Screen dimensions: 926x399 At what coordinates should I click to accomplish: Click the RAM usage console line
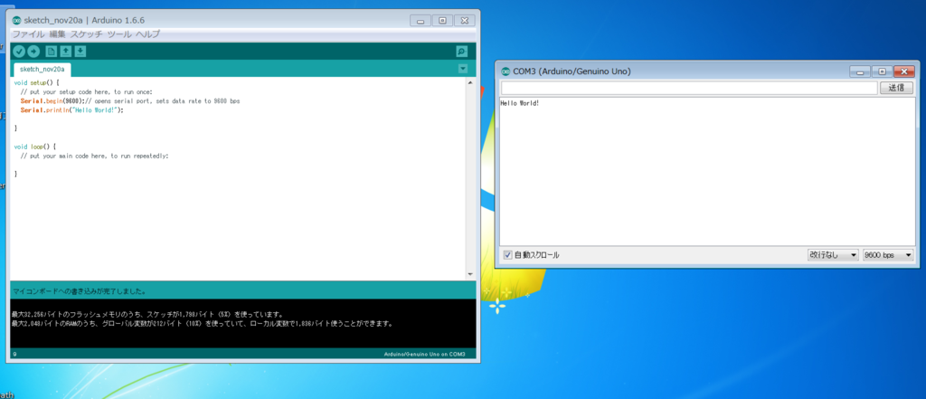203,324
